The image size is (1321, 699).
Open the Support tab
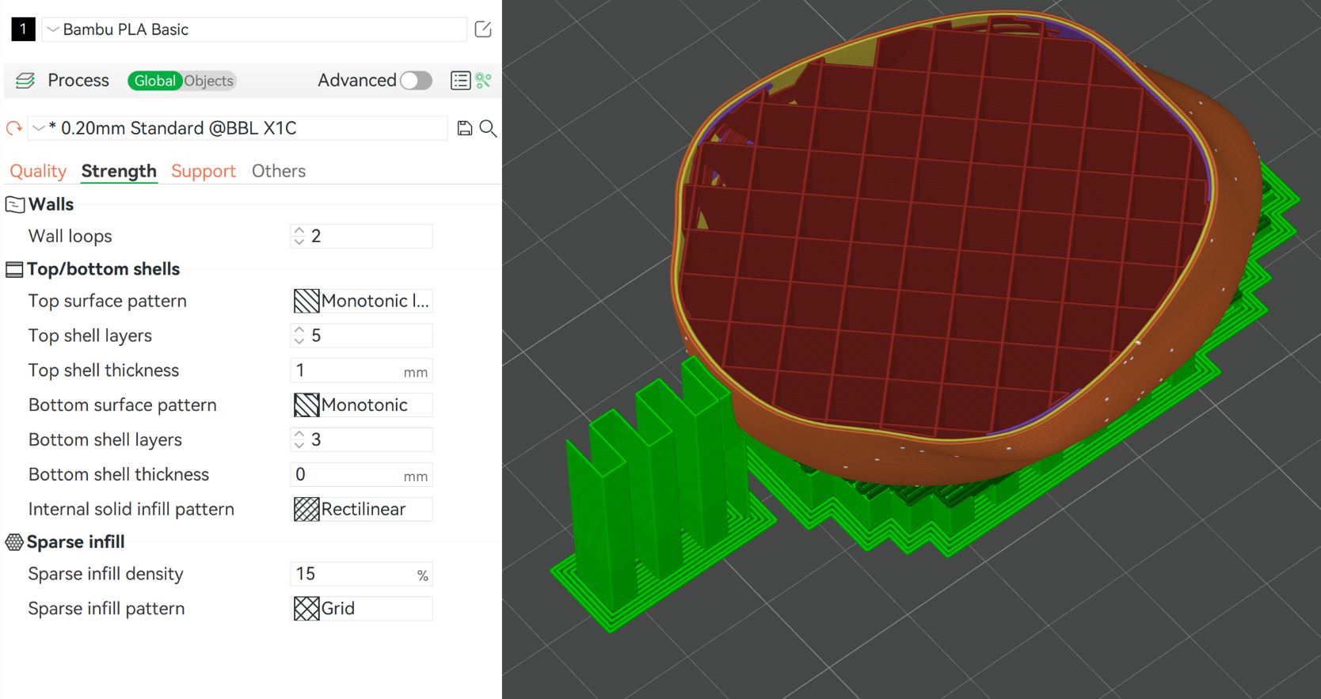(204, 171)
